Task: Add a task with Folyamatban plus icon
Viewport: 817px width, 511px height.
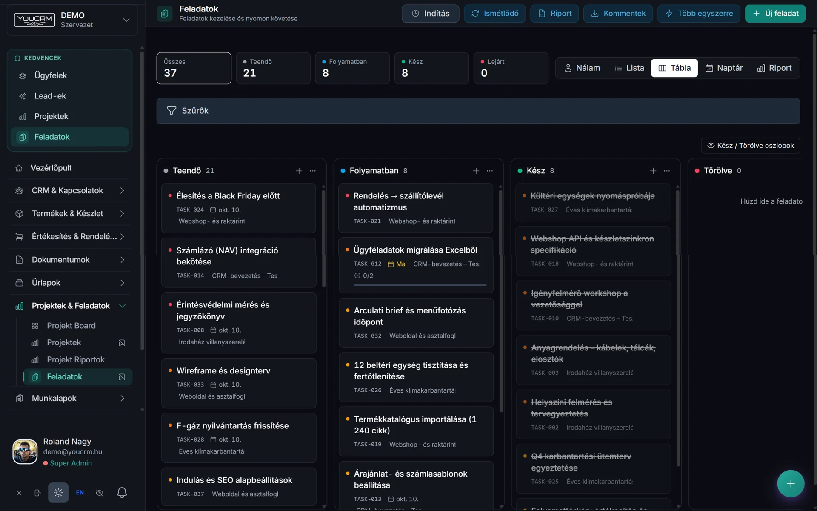Action: 476,171
